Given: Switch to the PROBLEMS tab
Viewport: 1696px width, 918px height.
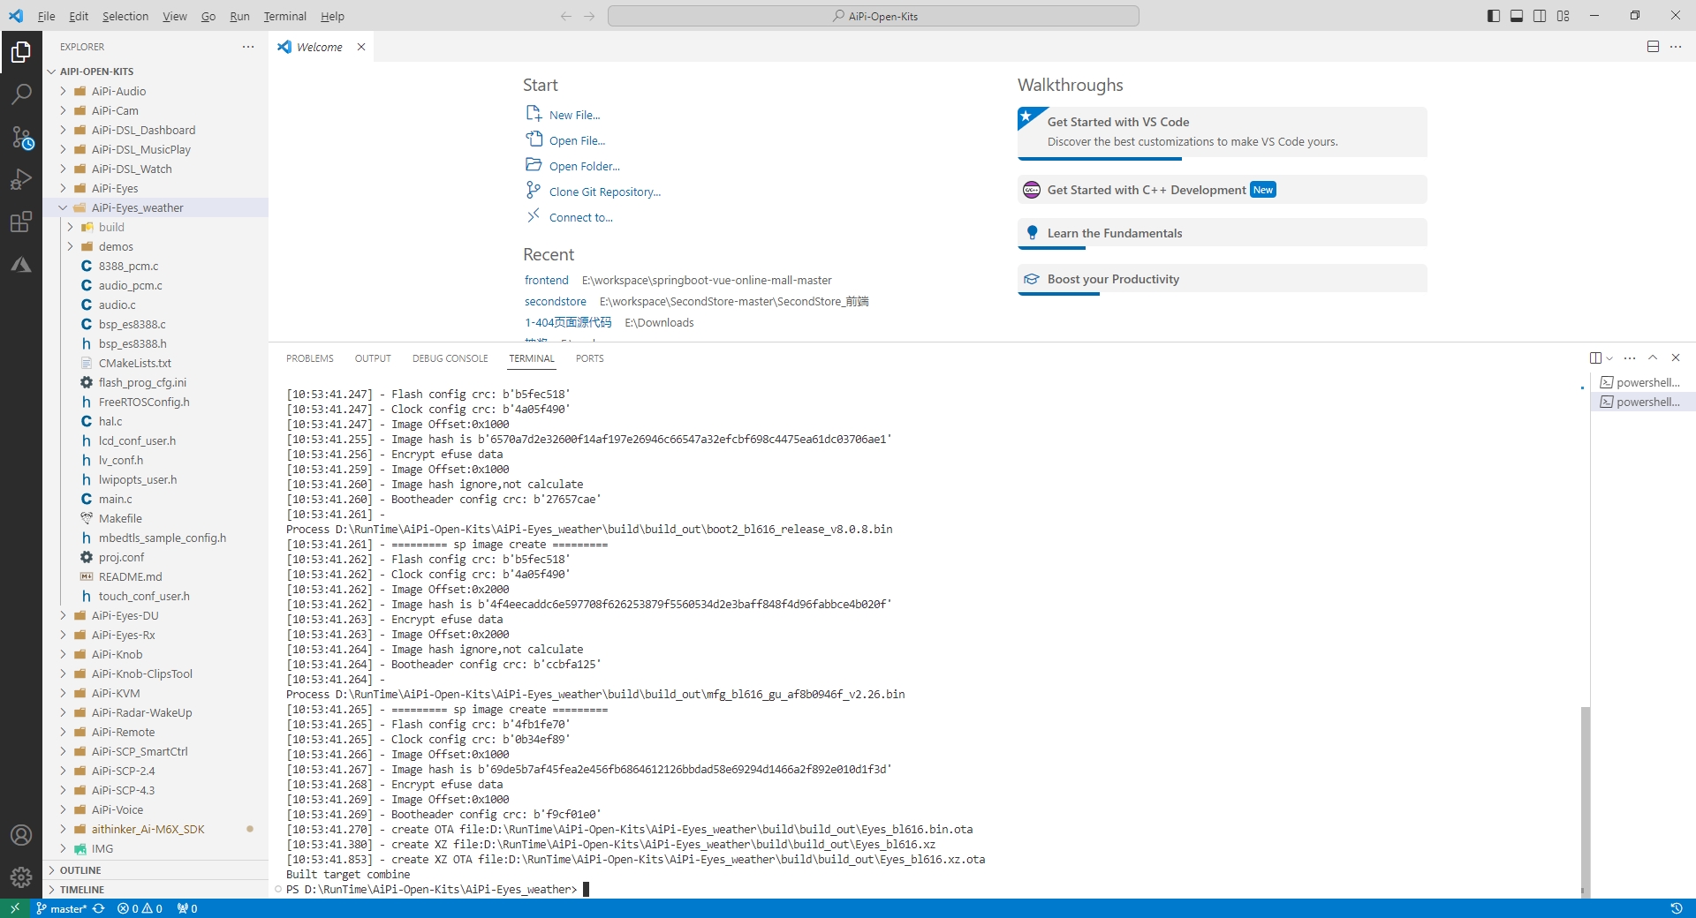Looking at the screenshot, I should [310, 358].
